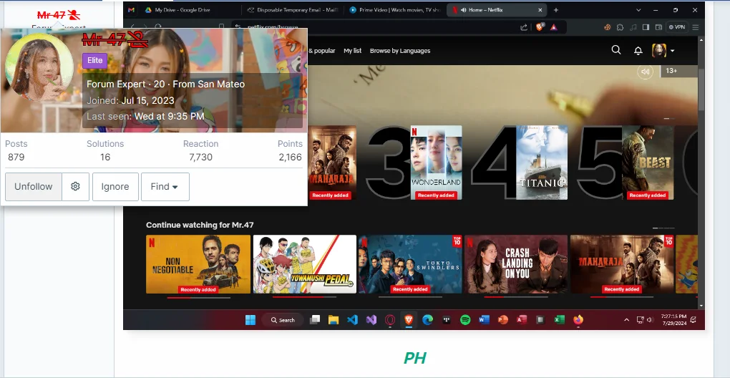Click the Unfollow button

[33, 187]
